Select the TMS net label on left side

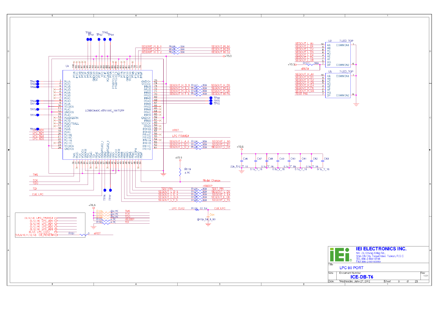pyautogui.click(x=35, y=175)
